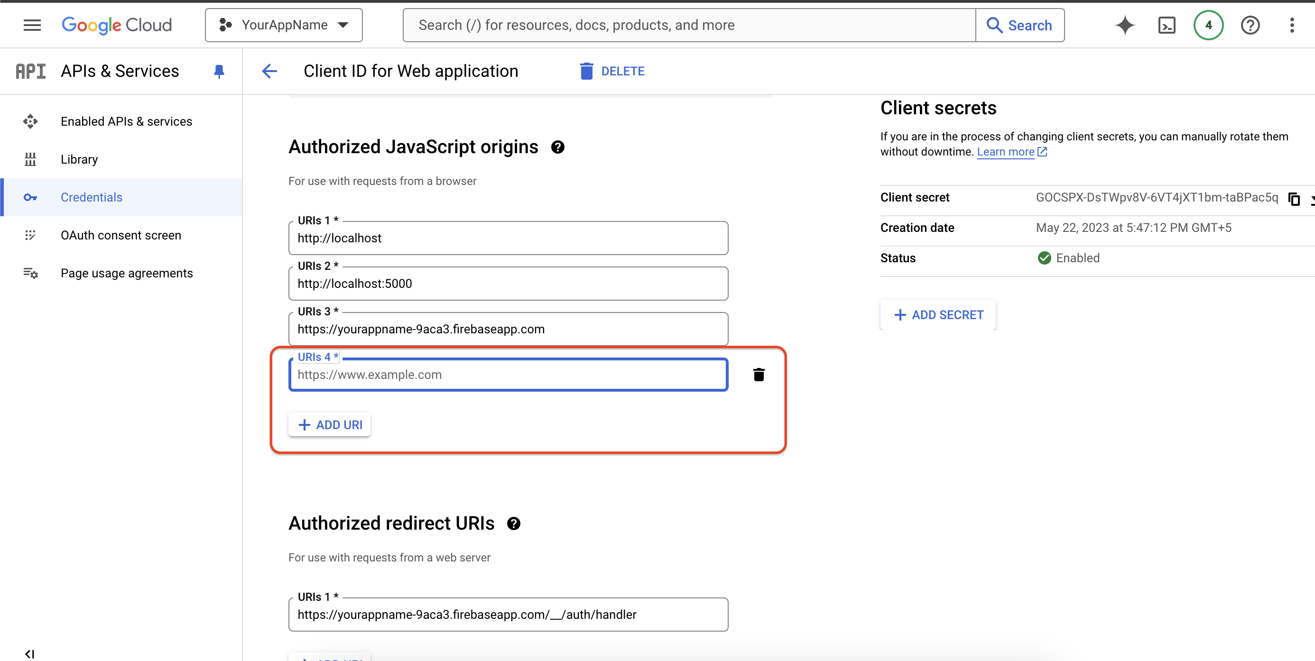1315x661 pixels.
Task: Open the Learn more link
Action: click(x=1005, y=152)
